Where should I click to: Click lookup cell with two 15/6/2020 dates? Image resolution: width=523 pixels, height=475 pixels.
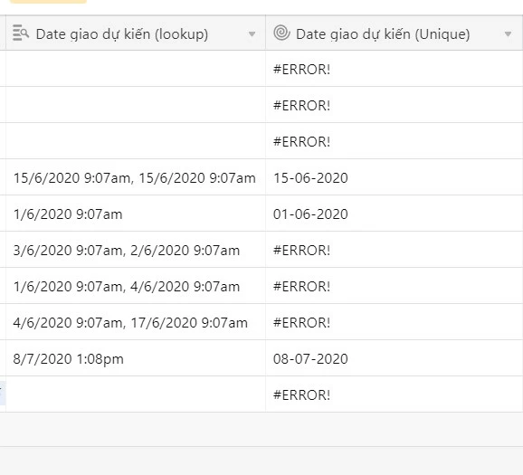coord(136,177)
